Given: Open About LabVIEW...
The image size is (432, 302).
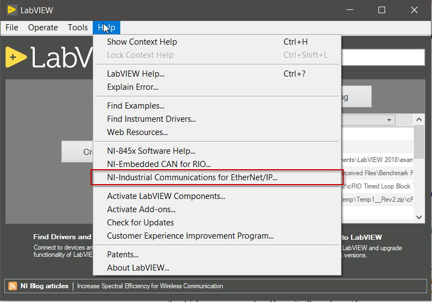Looking at the screenshot, I should [x=217, y=268].
